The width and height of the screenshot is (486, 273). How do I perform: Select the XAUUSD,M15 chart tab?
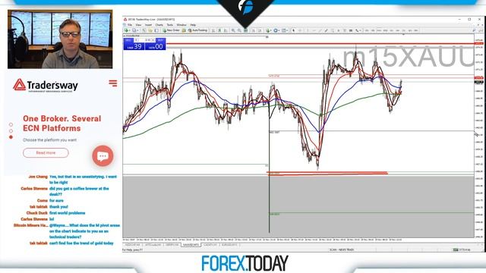point(191,244)
